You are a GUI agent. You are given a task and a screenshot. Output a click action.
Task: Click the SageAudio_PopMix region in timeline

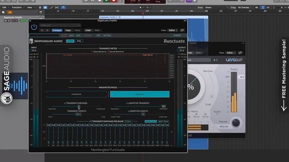pyautogui.click(x=154, y=17)
